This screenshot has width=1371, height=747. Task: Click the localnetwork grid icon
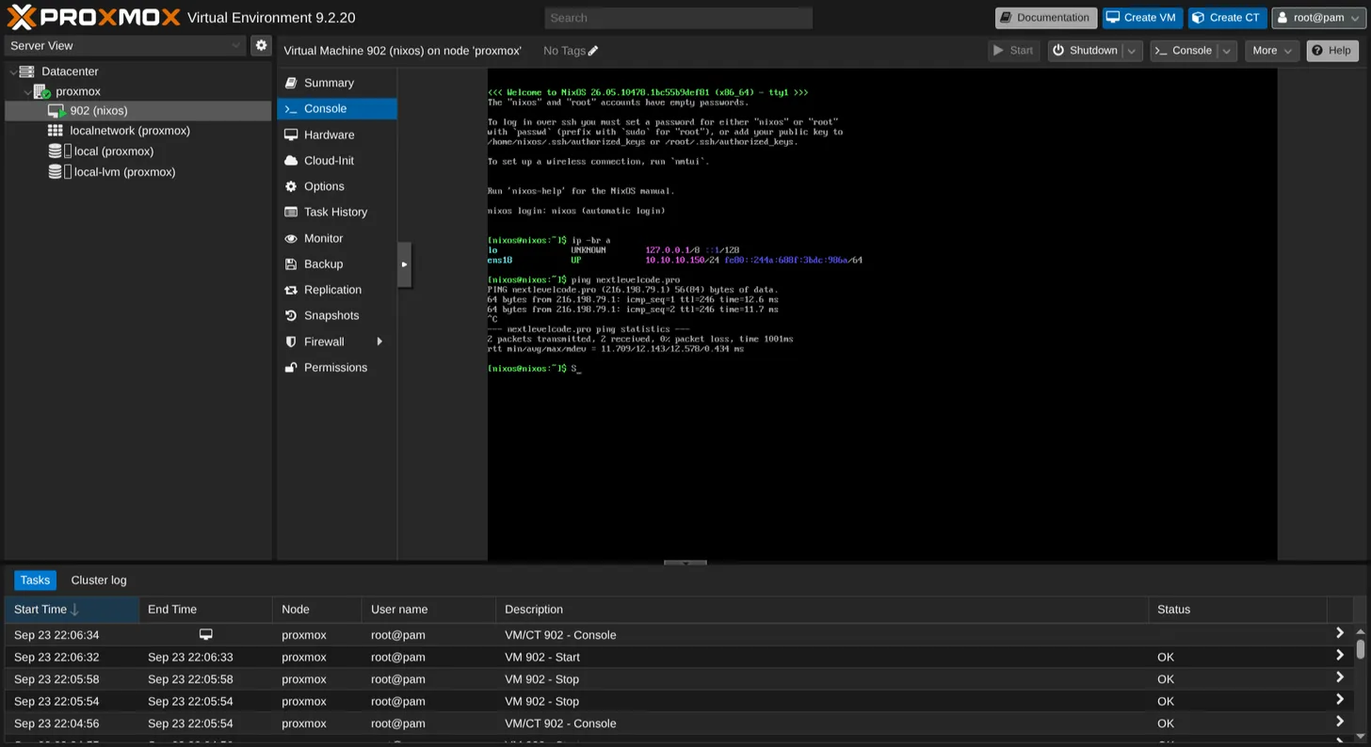tap(56, 131)
